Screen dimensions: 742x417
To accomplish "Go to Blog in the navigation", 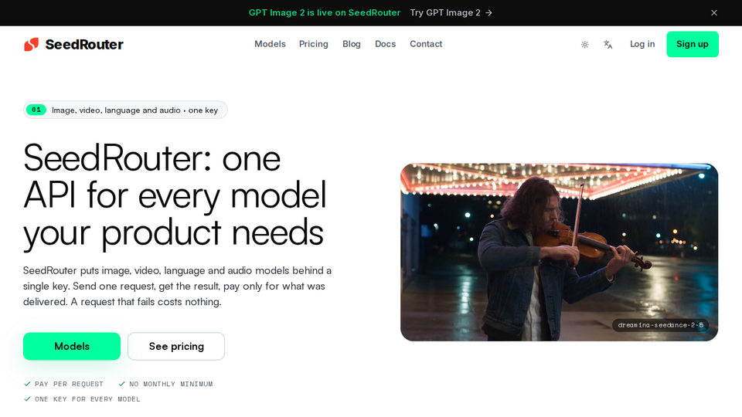I will coord(352,44).
